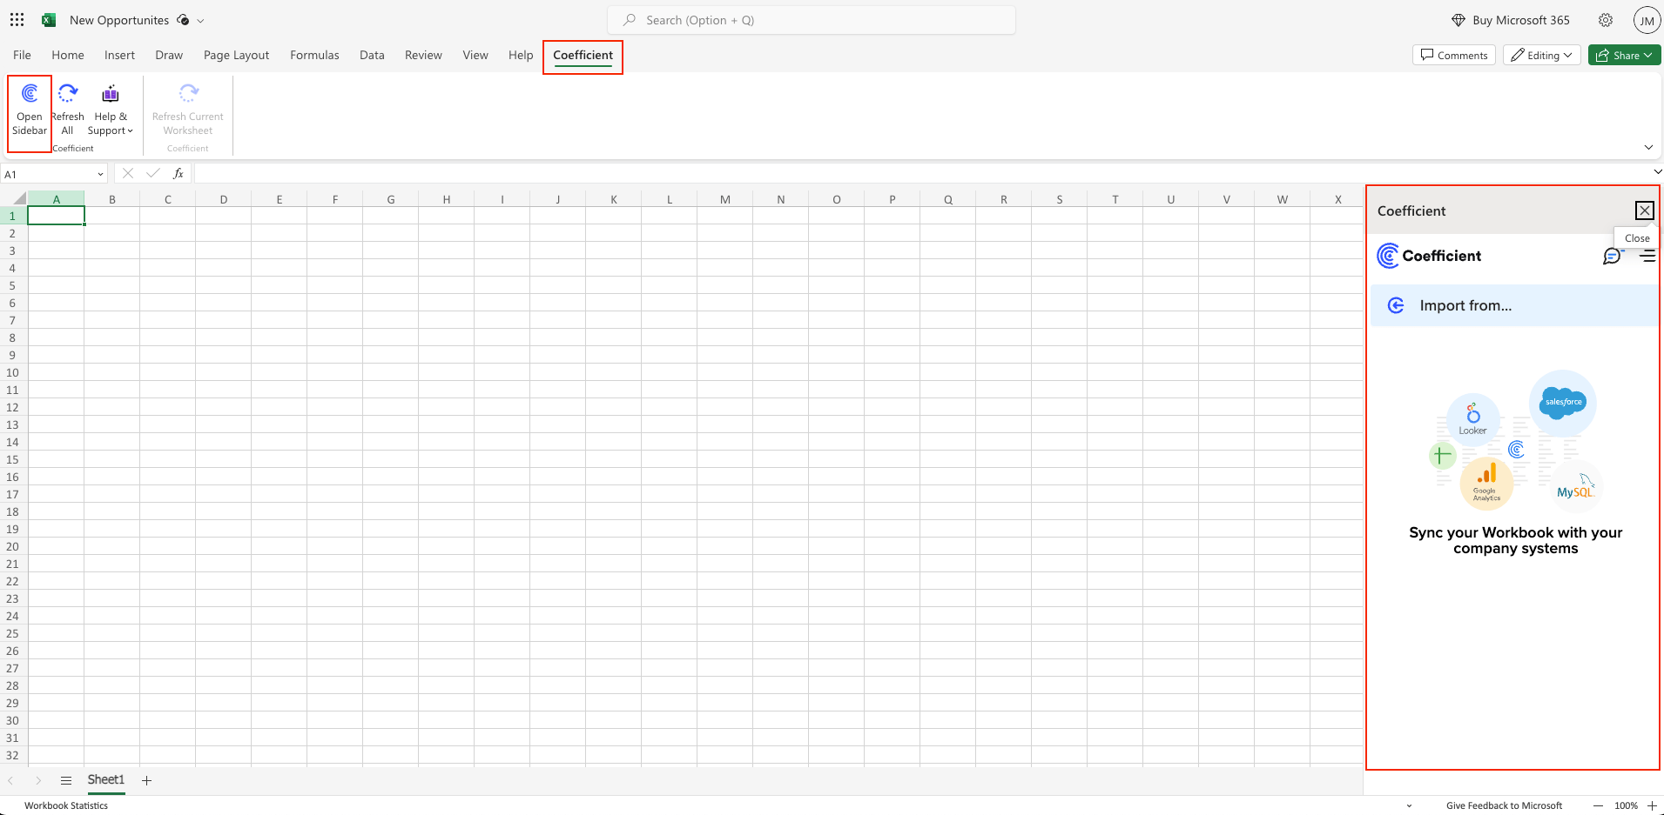The height and width of the screenshot is (815, 1664).
Task: Open the Name Box dropdown arrow
Action: coord(100,174)
